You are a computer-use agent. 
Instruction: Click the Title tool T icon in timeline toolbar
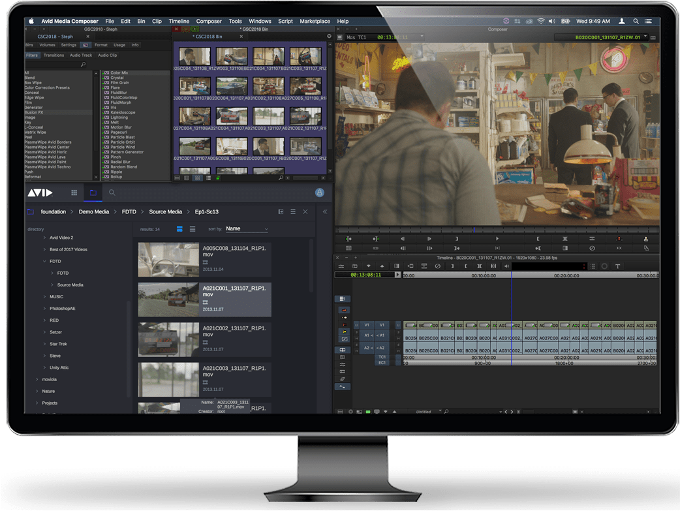click(x=617, y=266)
